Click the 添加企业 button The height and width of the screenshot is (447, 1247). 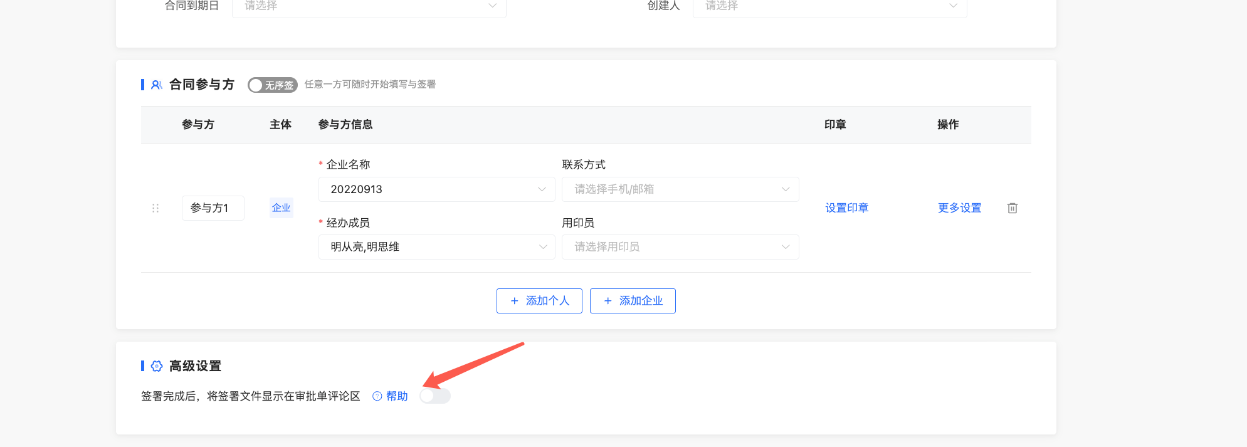633,301
